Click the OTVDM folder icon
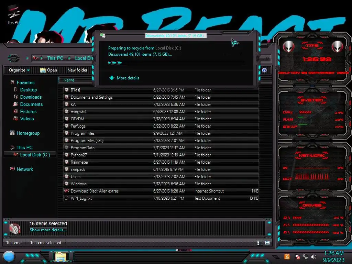The height and width of the screenshot is (264, 352). click(x=67, y=119)
